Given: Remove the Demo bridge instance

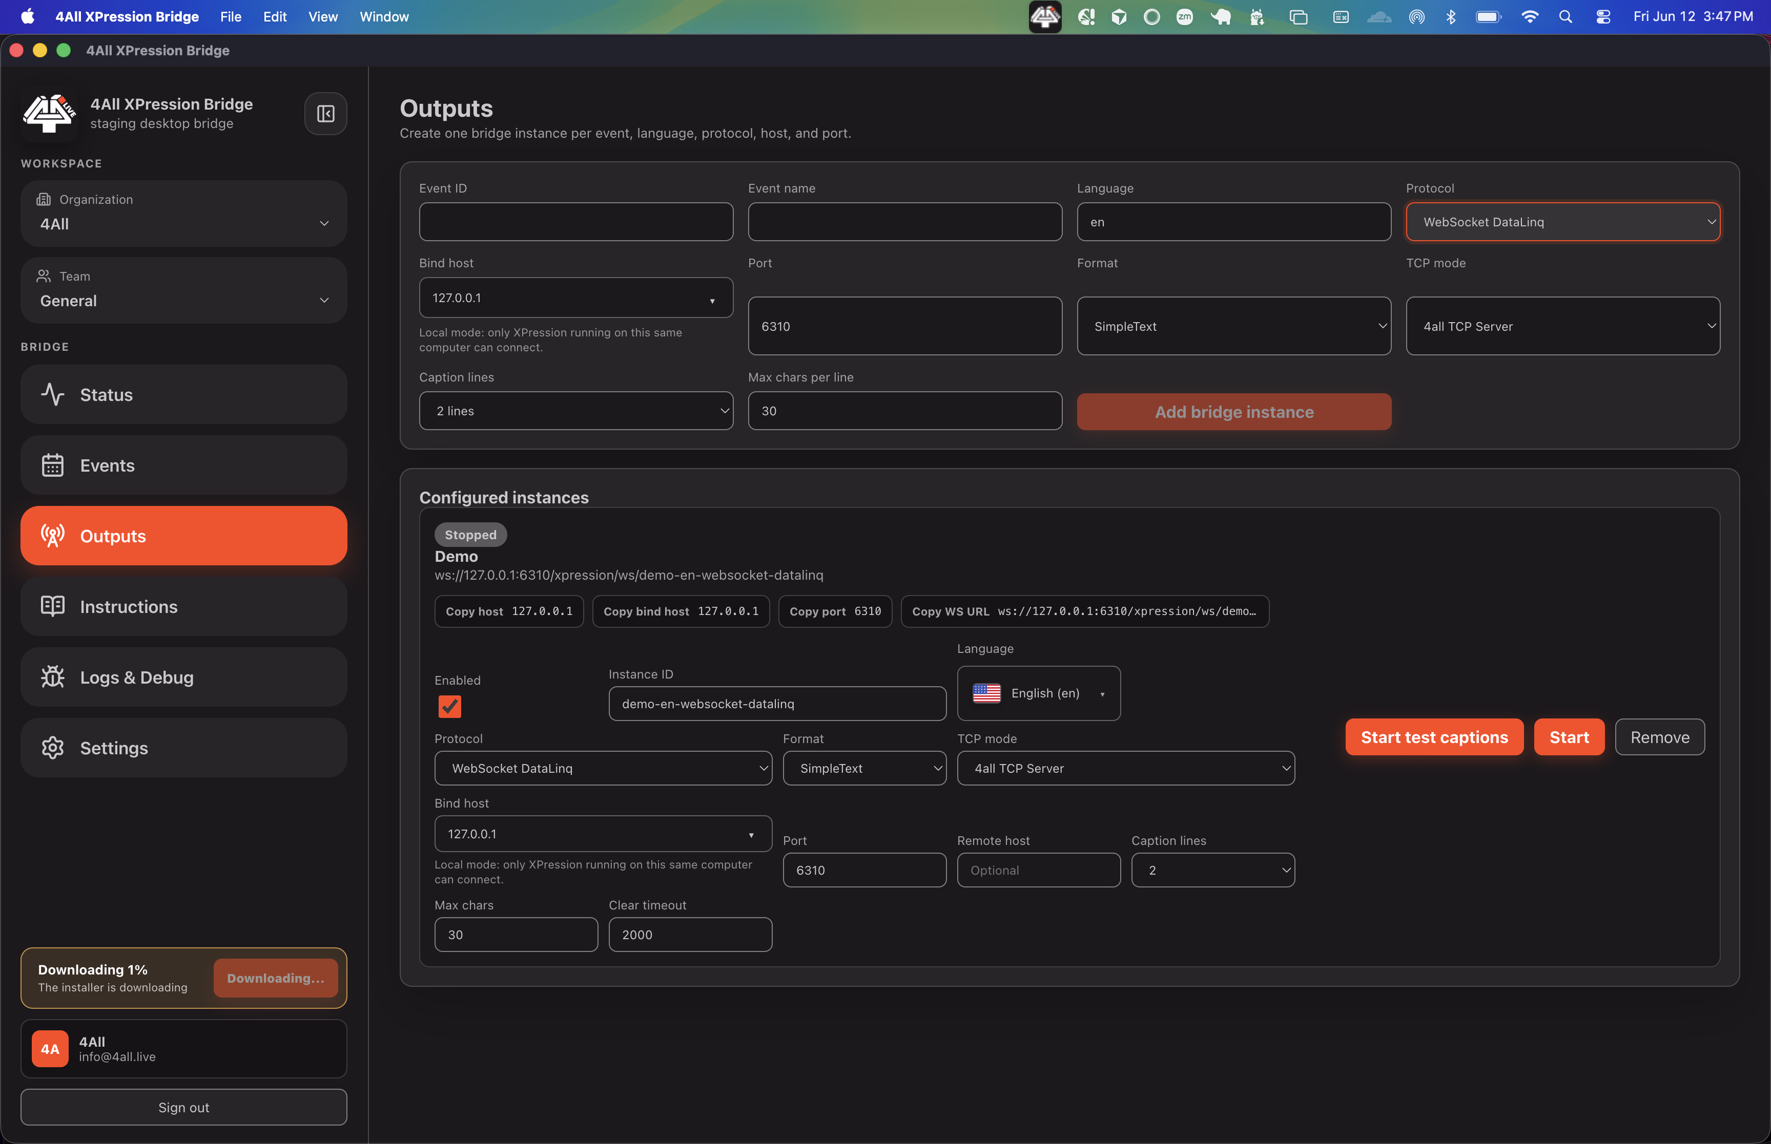Looking at the screenshot, I should [x=1659, y=737].
